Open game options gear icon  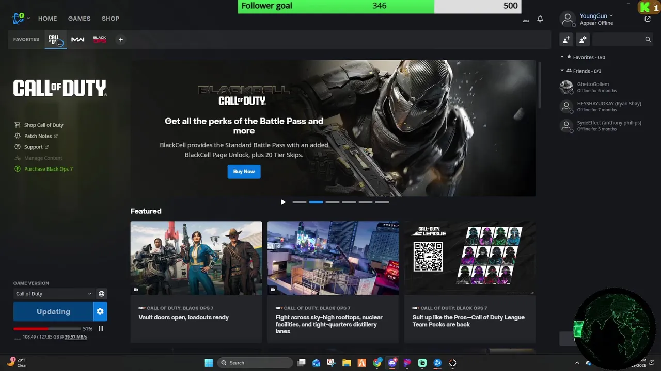[100, 312]
